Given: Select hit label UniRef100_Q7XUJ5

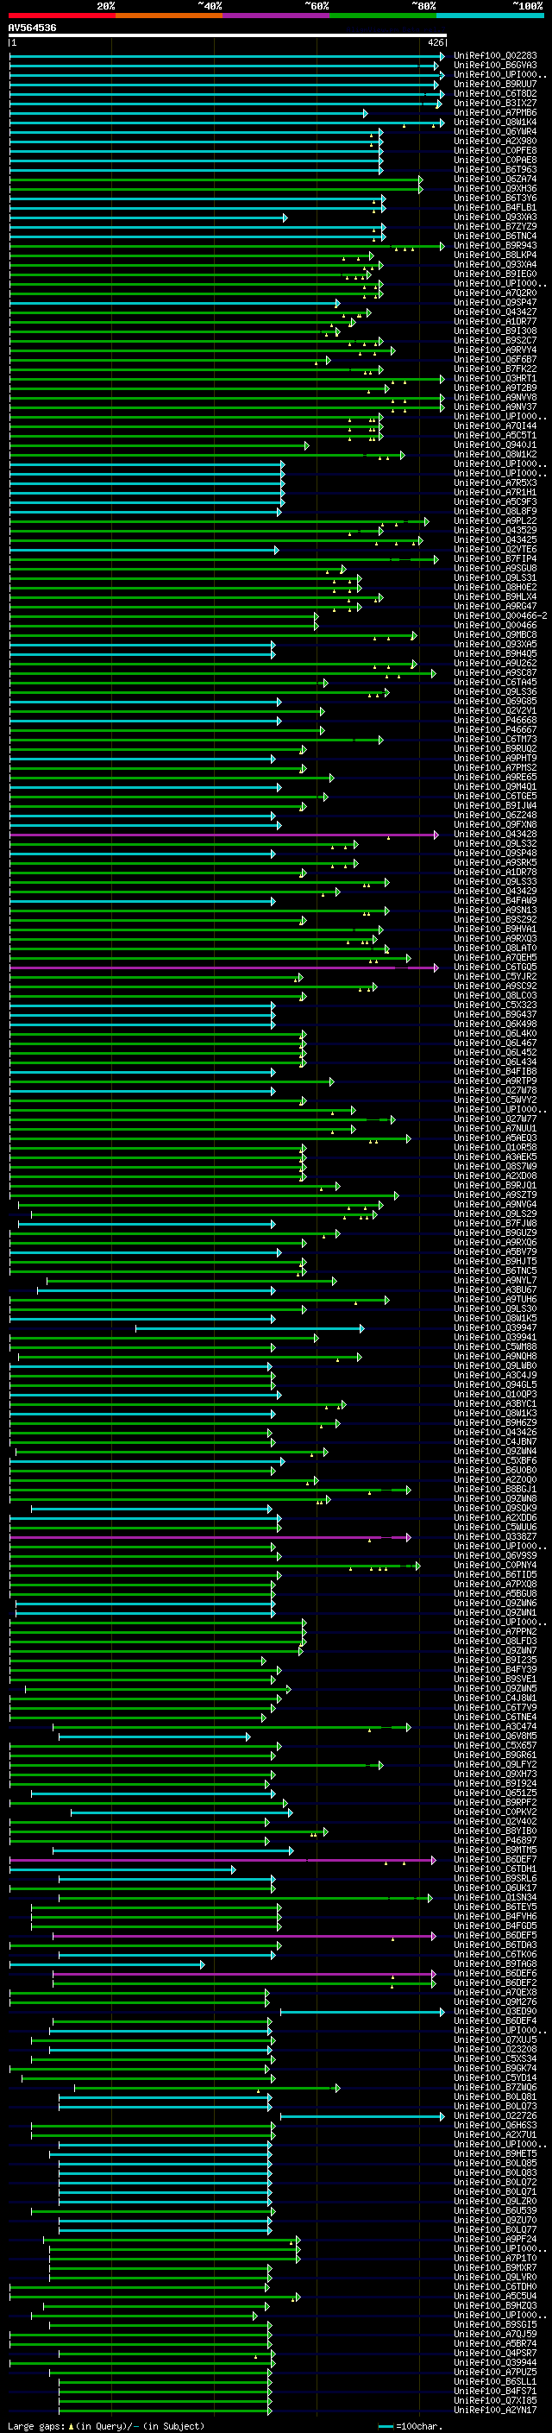Looking at the screenshot, I should (x=495, y=2039).
